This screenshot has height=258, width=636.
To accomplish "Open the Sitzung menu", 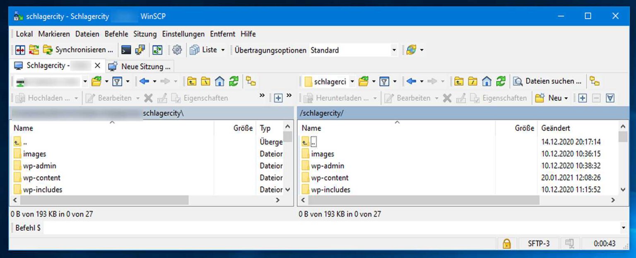I will pyautogui.click(x=145, y=34).
